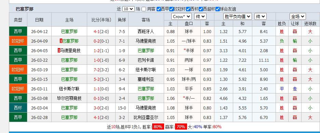The height and width of the screenshot is (133, 320).
Task: Open the 全场 dropdown
Action: click(297, 16)
